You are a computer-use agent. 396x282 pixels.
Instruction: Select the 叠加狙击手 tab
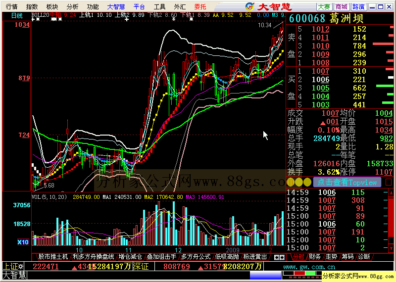coord(162,257)
